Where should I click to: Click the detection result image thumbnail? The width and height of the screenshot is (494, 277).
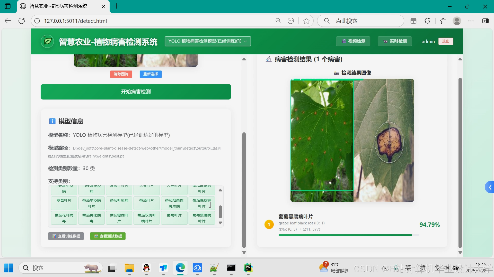click(352, 140)
